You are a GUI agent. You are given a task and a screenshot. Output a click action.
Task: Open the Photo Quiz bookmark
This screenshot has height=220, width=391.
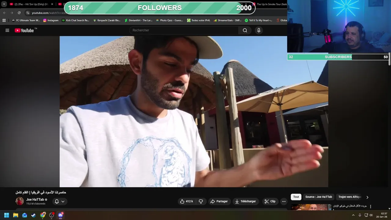click(x=169, y=20)
